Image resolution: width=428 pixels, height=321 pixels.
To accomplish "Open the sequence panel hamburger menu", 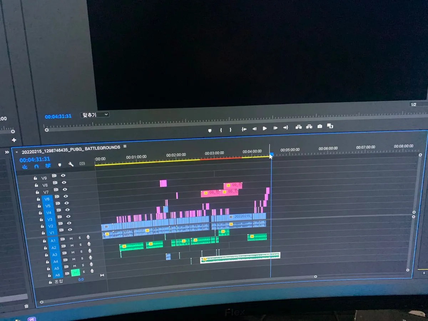I will [125, 146].
